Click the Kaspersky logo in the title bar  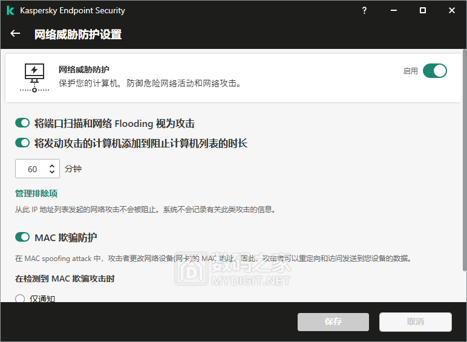coord(10,10)
